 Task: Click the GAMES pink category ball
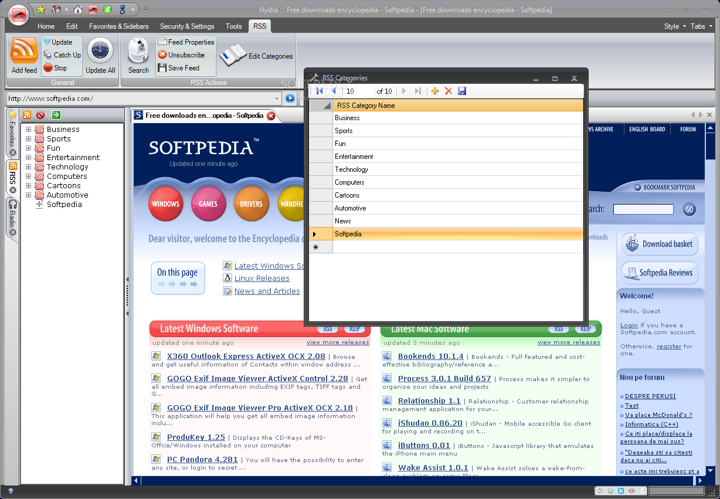[x=208, y=204]
